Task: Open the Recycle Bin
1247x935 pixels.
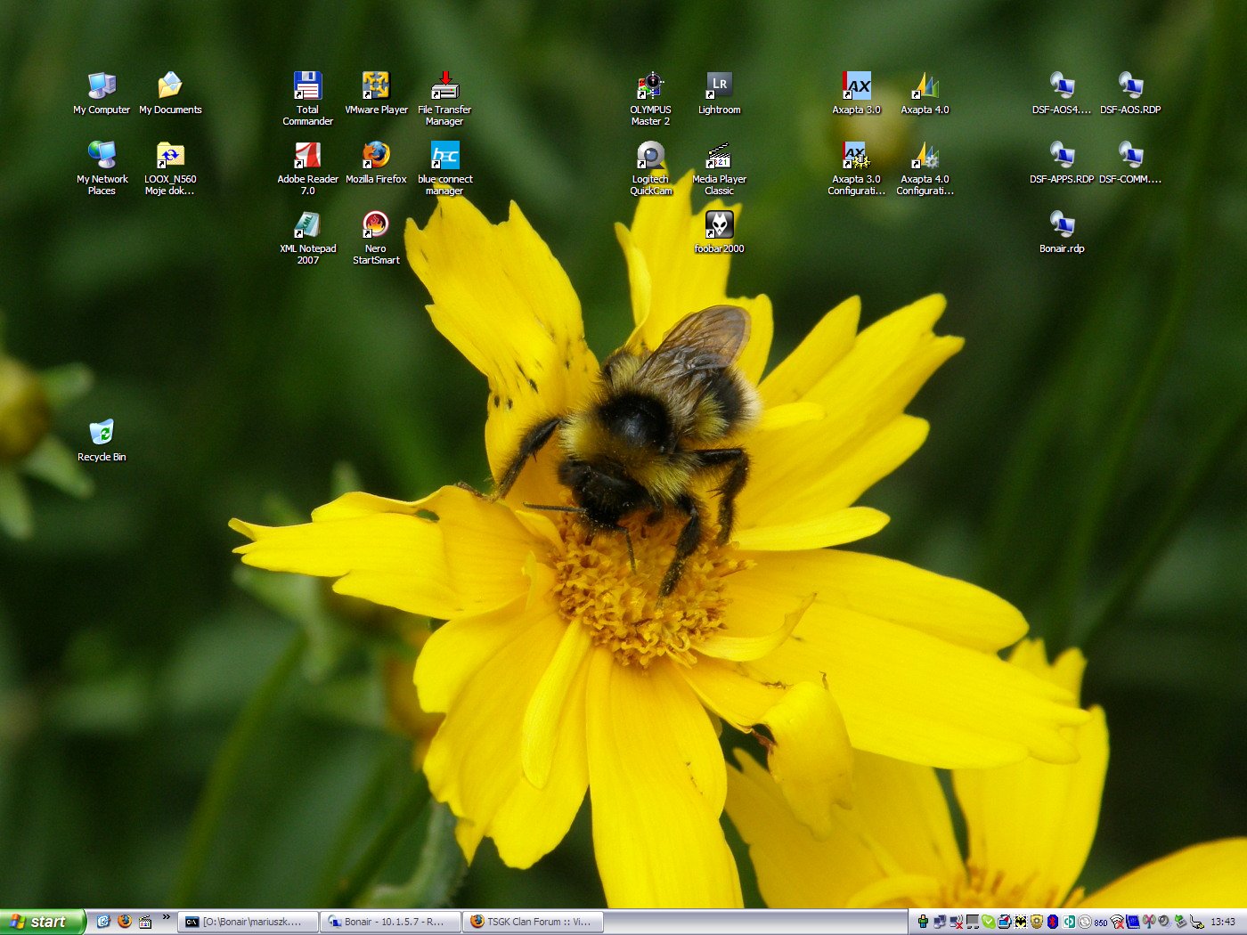Action: [x=102, y=434]
